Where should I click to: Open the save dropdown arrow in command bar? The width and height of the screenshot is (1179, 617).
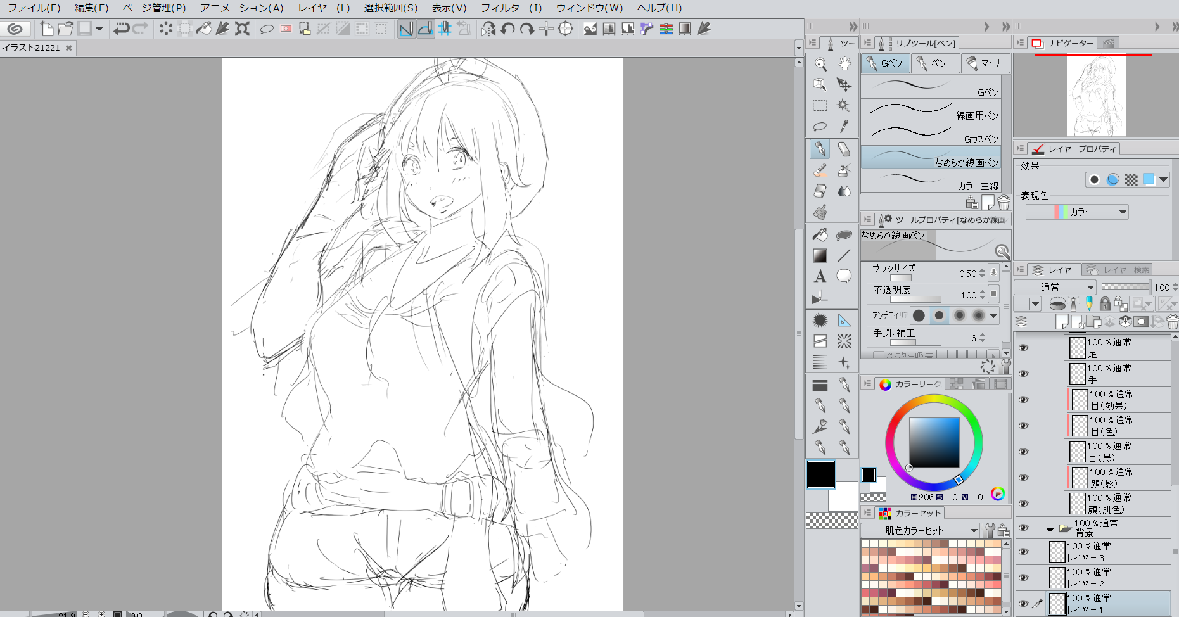(99, 29)
